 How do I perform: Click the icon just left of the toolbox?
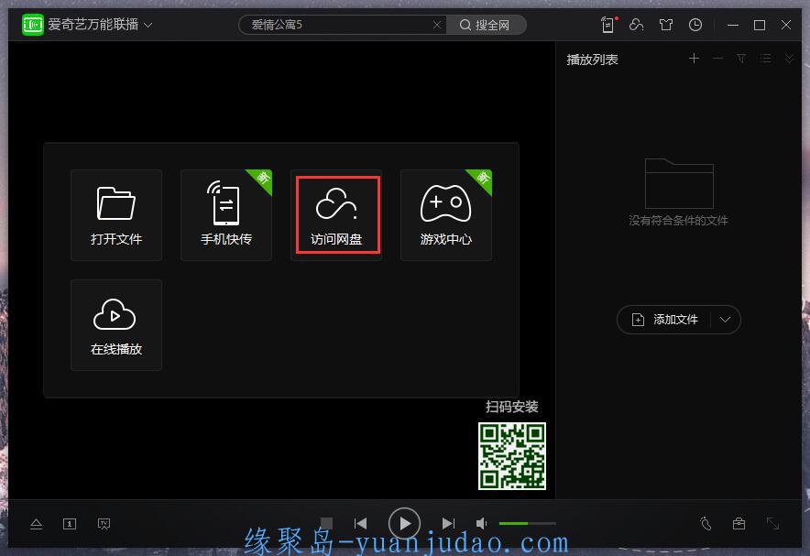(x=706, y=523)
